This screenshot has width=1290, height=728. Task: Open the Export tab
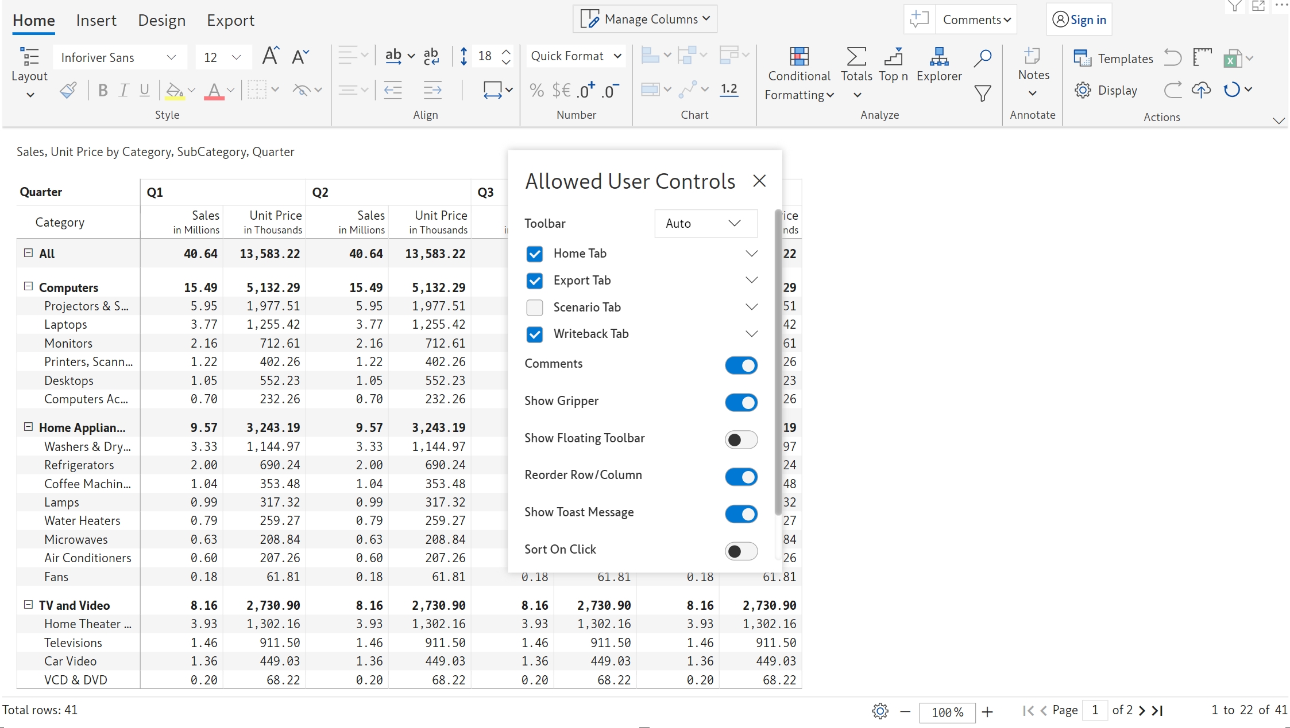pyautogui.click(x=230, y=21)
